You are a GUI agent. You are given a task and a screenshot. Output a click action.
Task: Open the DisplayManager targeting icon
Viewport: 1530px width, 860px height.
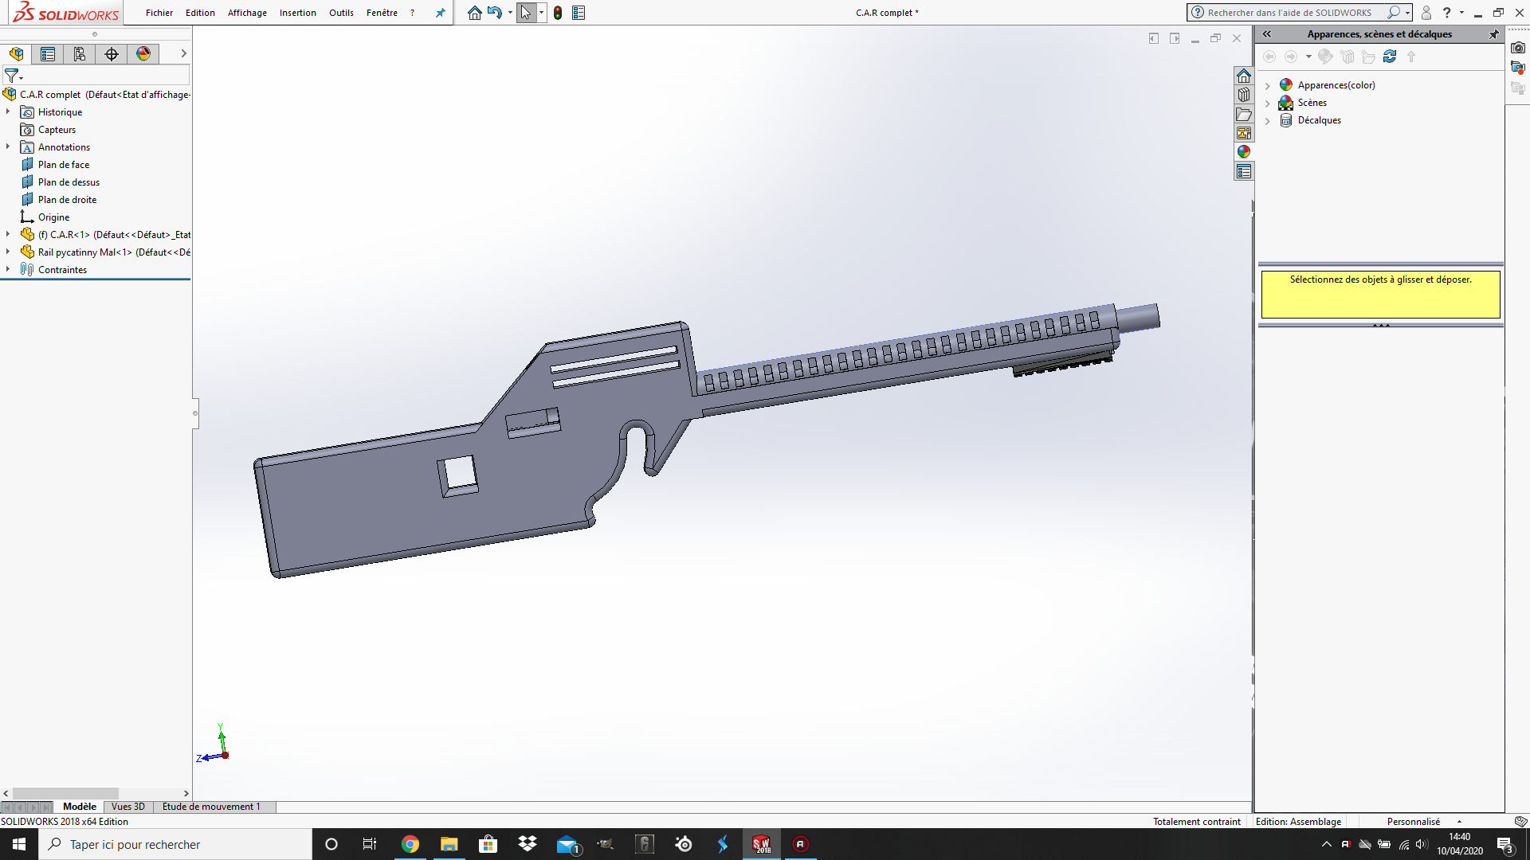click(x=112, y=54)
